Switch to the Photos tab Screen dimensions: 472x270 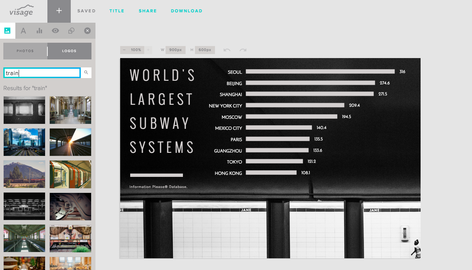coord(25,51)
